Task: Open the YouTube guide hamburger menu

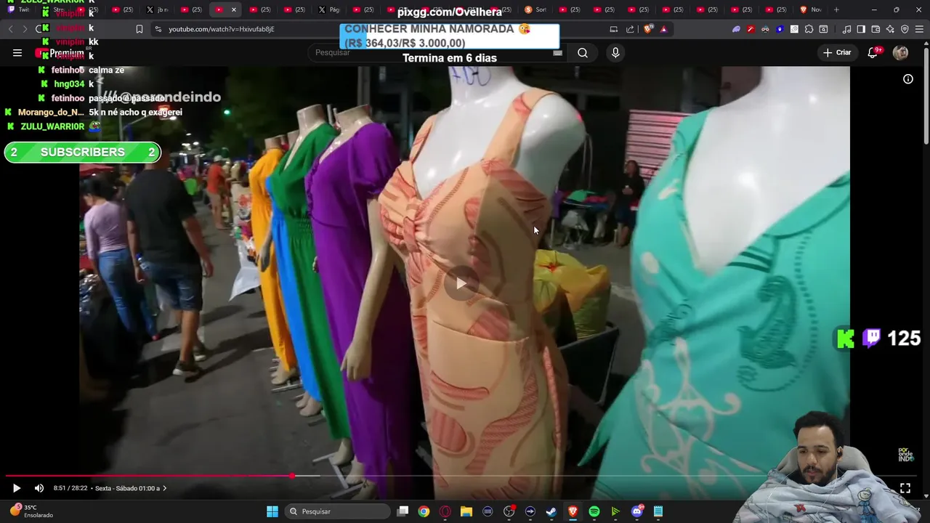Action: 17,52
